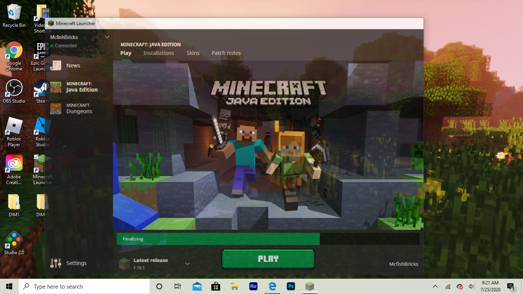Open the News menu item label

tap(73, 65)
